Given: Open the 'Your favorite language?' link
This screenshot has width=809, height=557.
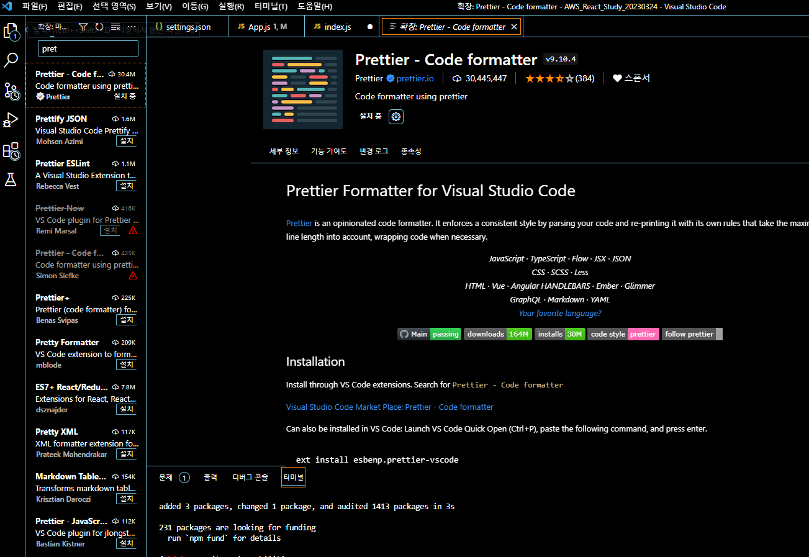Looking at the screenshot, I should 560,314.
